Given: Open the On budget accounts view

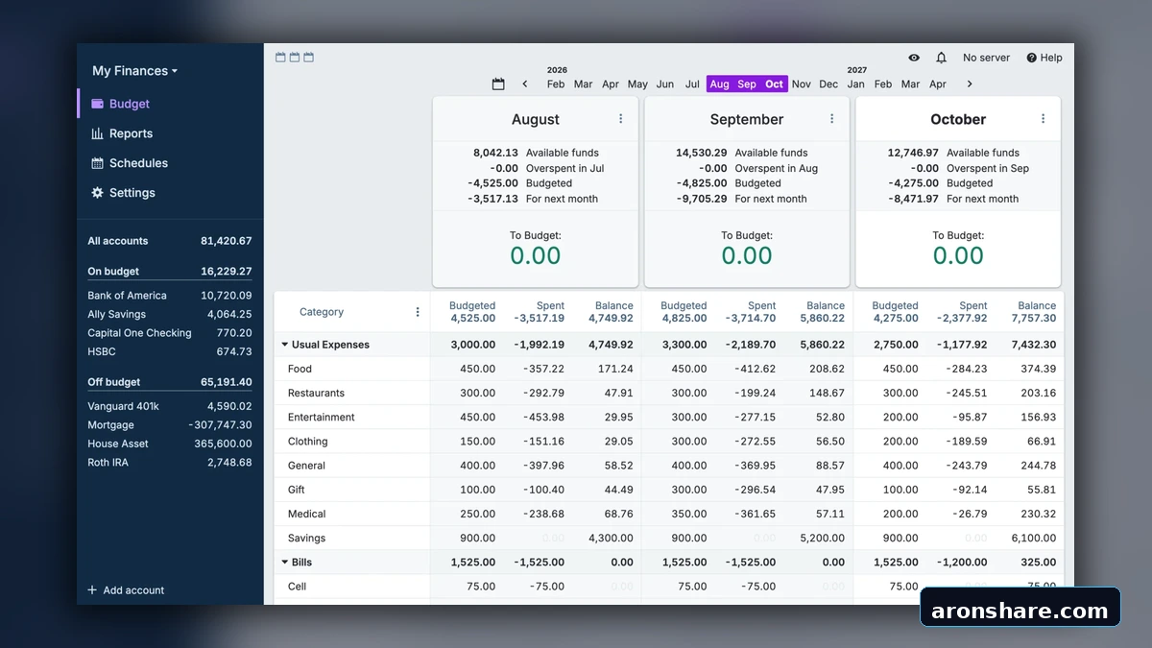Looking at the screenshot, I should [170, 272].
